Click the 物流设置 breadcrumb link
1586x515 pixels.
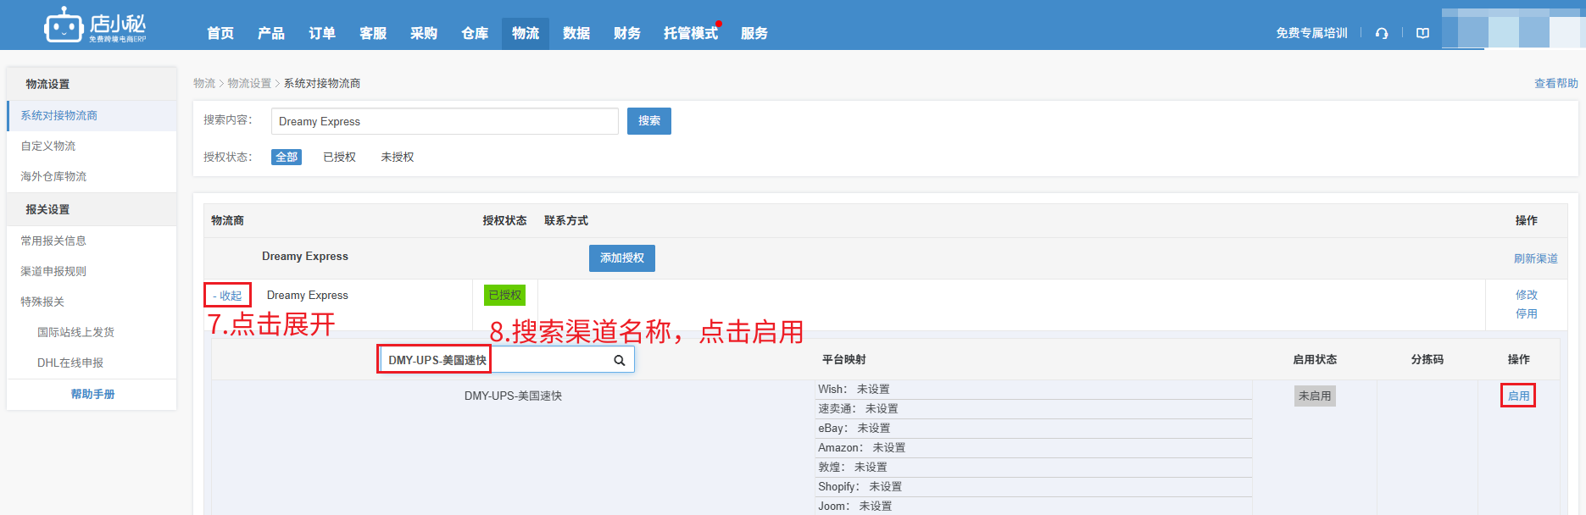pos(249,83)
